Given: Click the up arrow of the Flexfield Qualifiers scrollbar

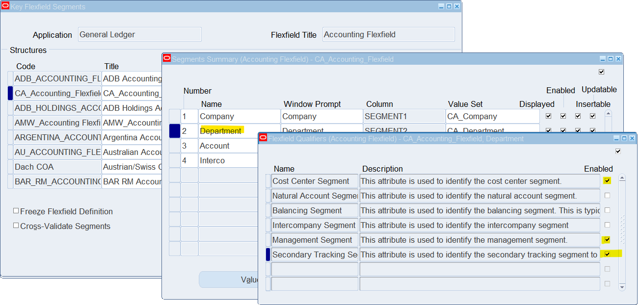Looking at the screenshot, I should (622, 179).
